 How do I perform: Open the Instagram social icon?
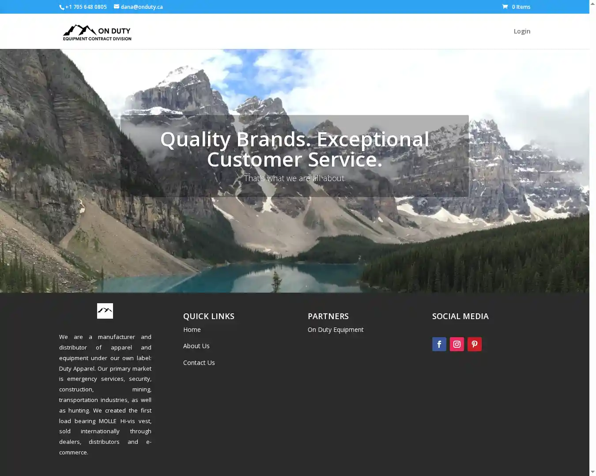[x=456, y=344]
